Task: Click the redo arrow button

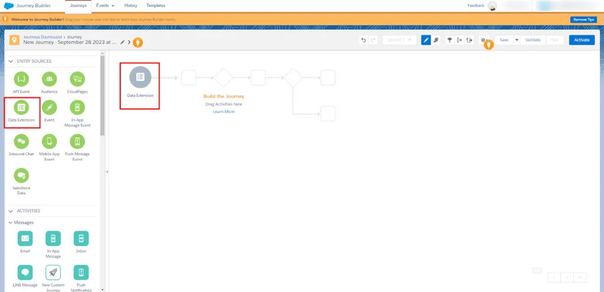Action: click(x=373, y=40)
